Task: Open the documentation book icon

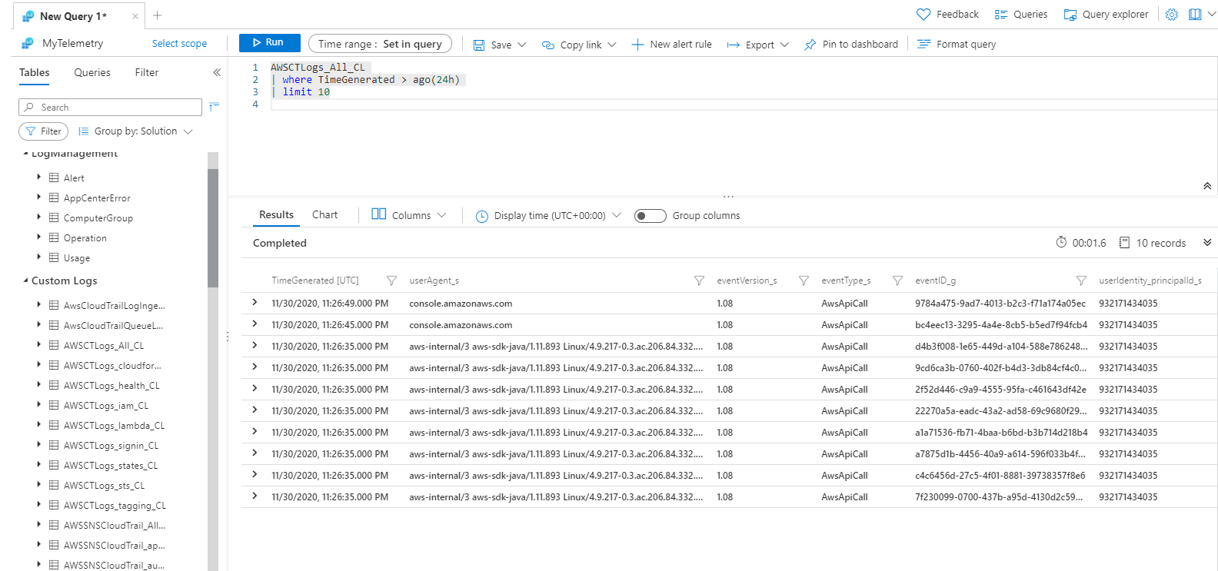Action: click(1195, 15)
